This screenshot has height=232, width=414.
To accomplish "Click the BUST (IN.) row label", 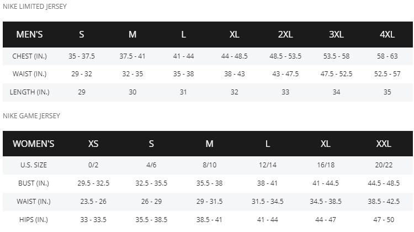I will click(x=34, y=183).
